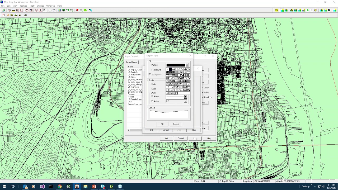Select the Canada layer in the list
Image resolution: width=338 pixels, height=190 pixels.
pos(131,94)
